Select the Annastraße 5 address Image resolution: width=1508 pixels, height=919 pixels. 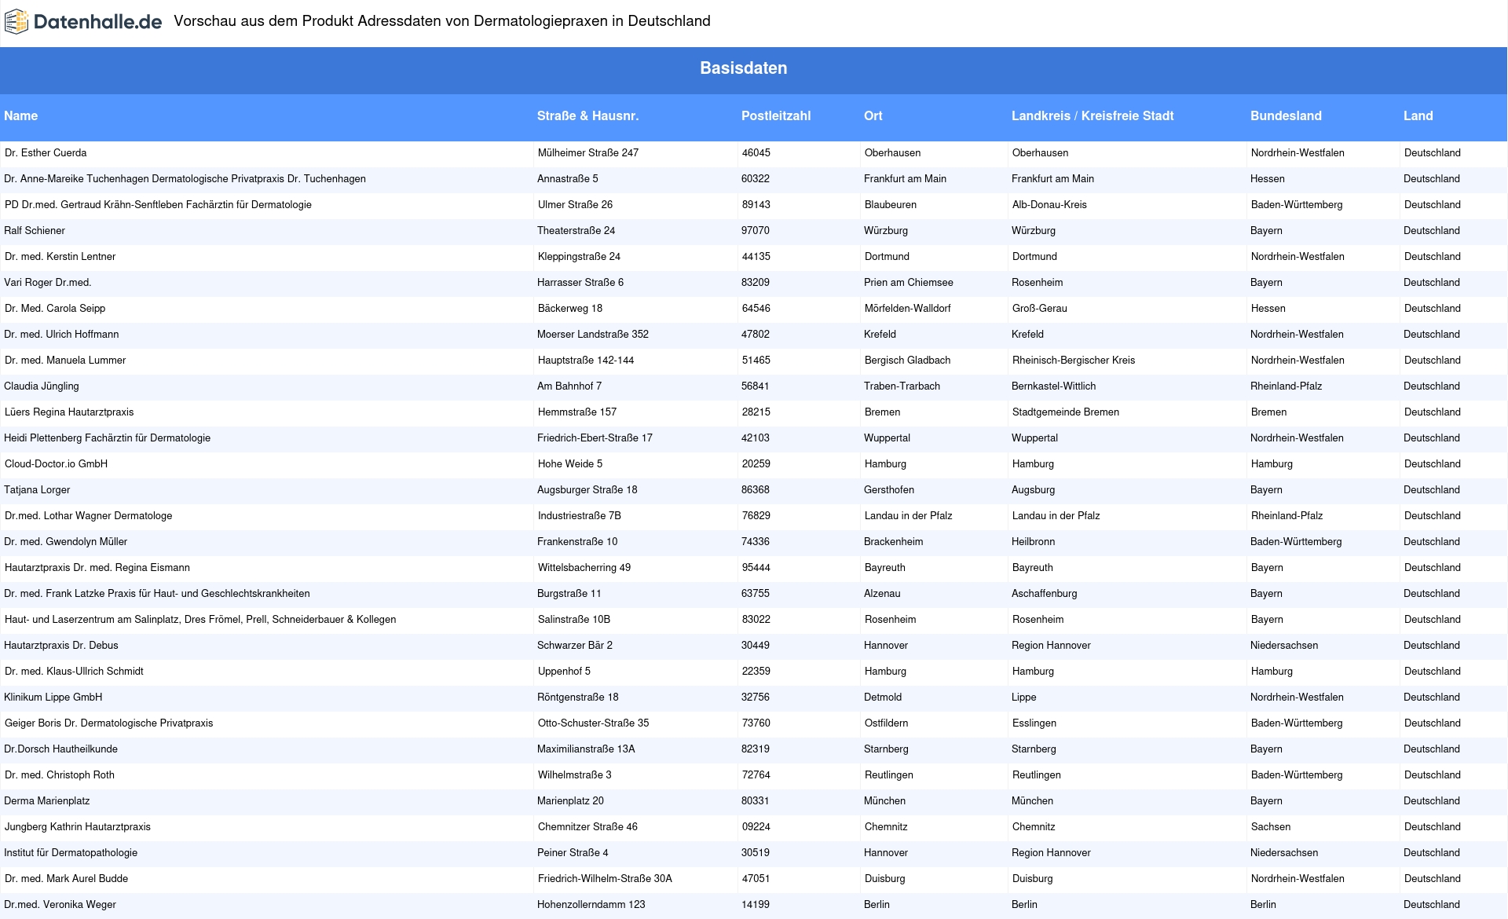(568, 179)
